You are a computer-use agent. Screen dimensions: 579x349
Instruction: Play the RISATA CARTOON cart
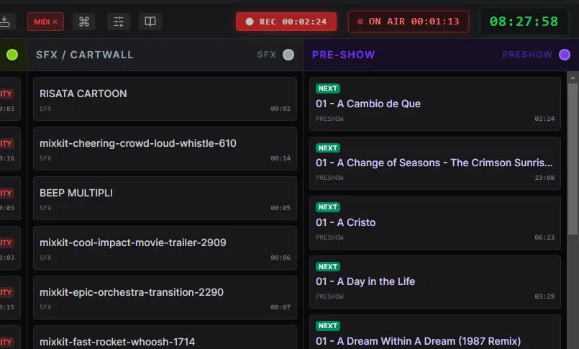(x=165, y=99)
